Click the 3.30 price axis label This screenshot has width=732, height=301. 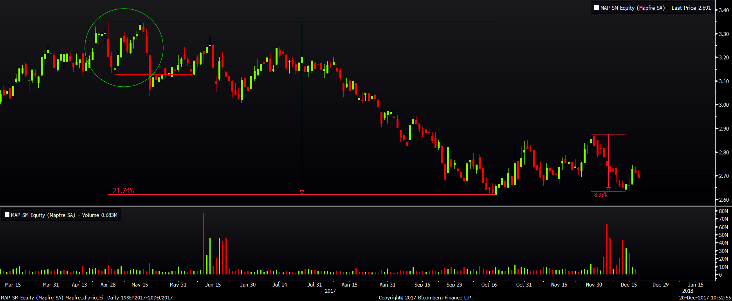pyautogui.click(x=724, y=34)
